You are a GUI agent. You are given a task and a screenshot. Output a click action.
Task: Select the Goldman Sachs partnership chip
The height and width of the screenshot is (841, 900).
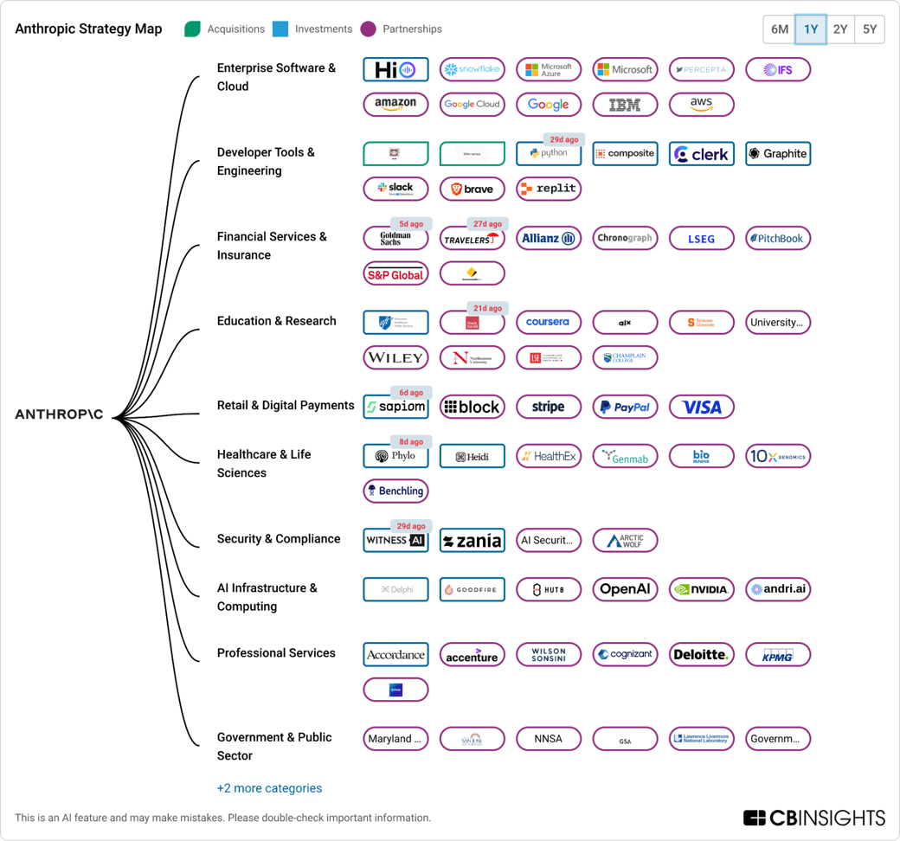[395, 239]
